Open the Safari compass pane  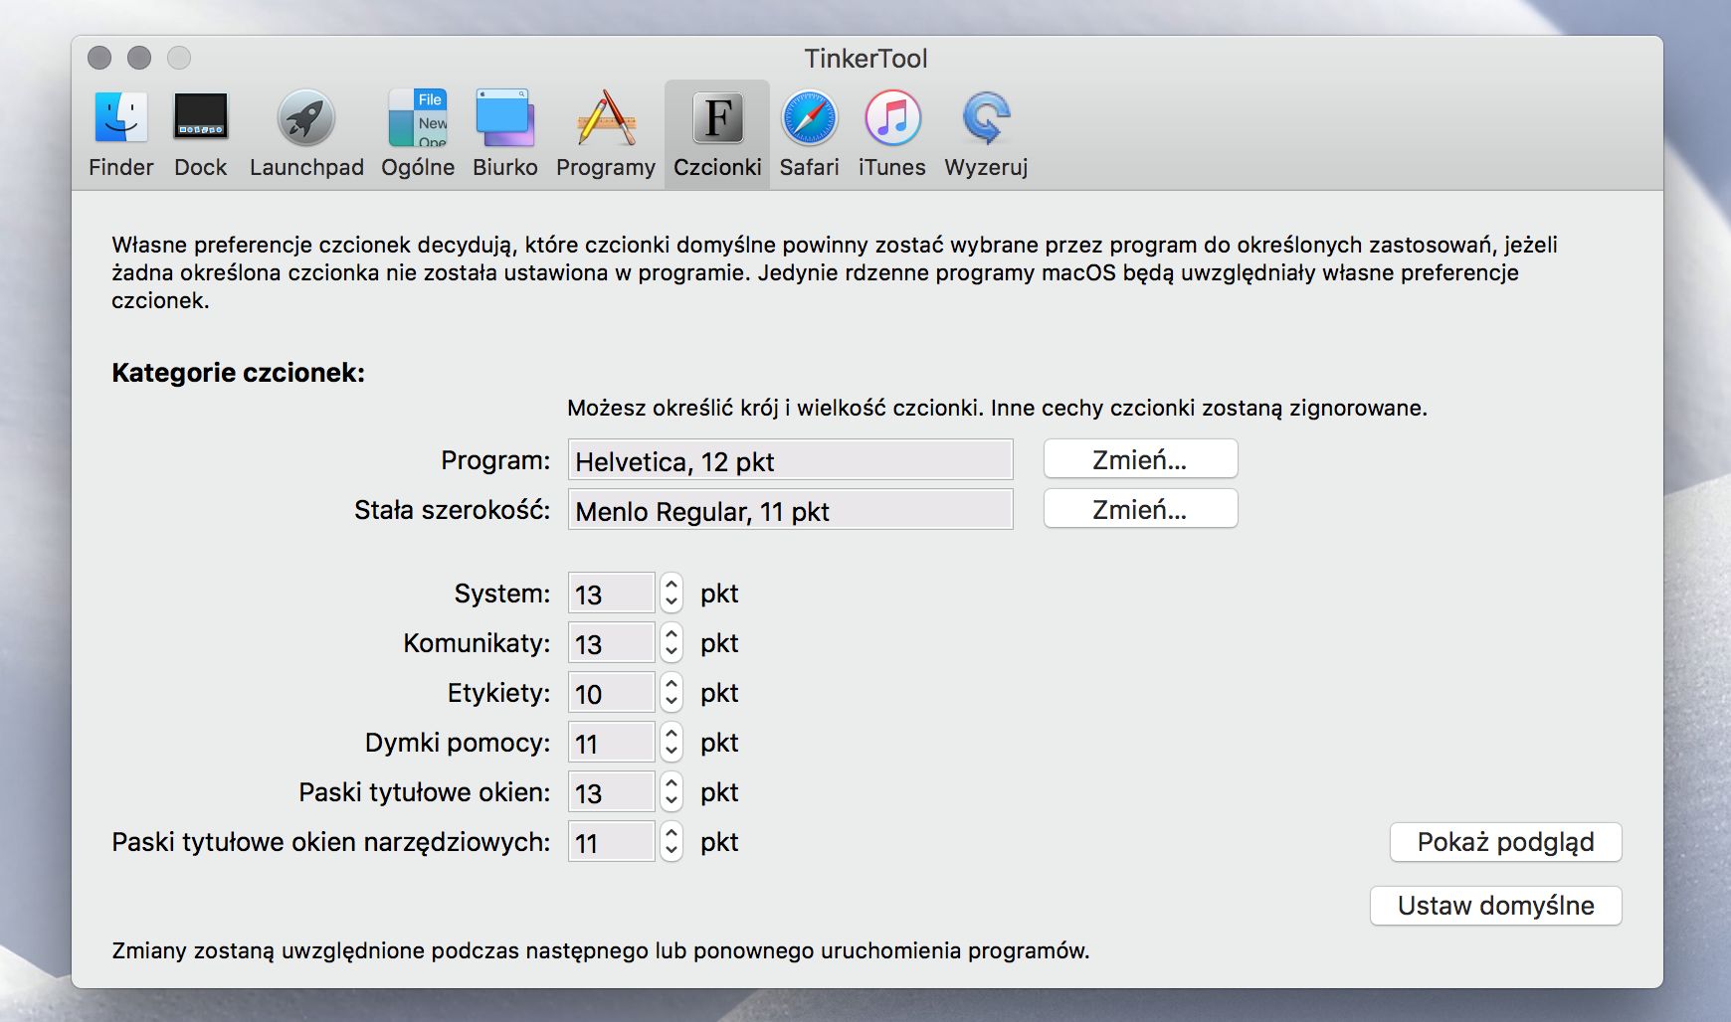point(810,134)
